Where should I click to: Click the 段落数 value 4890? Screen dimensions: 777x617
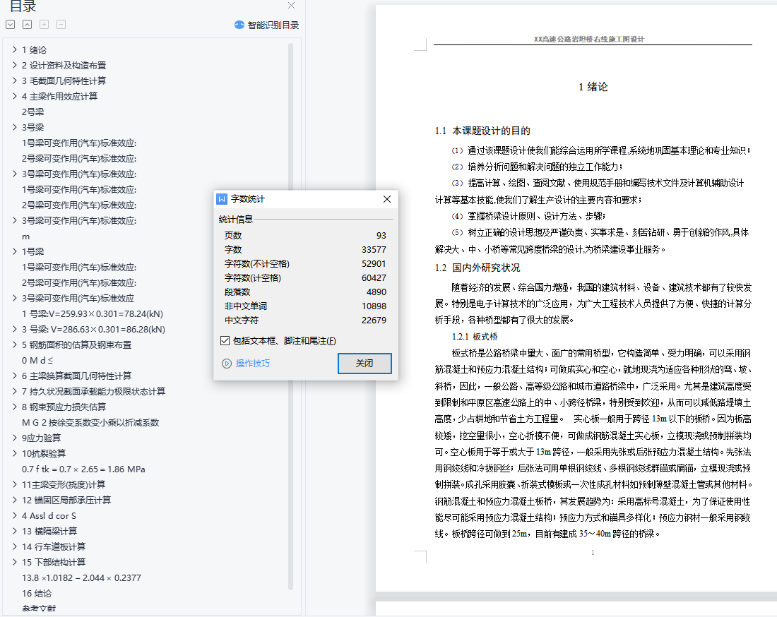pos(376,292)
